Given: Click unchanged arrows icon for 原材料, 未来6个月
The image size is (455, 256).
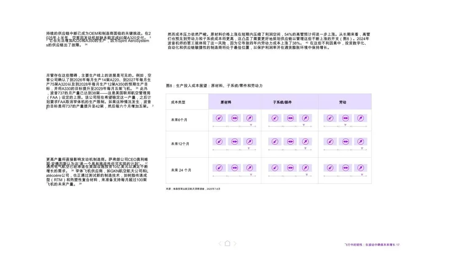Looking at the screenshot, I should (235, 118).
